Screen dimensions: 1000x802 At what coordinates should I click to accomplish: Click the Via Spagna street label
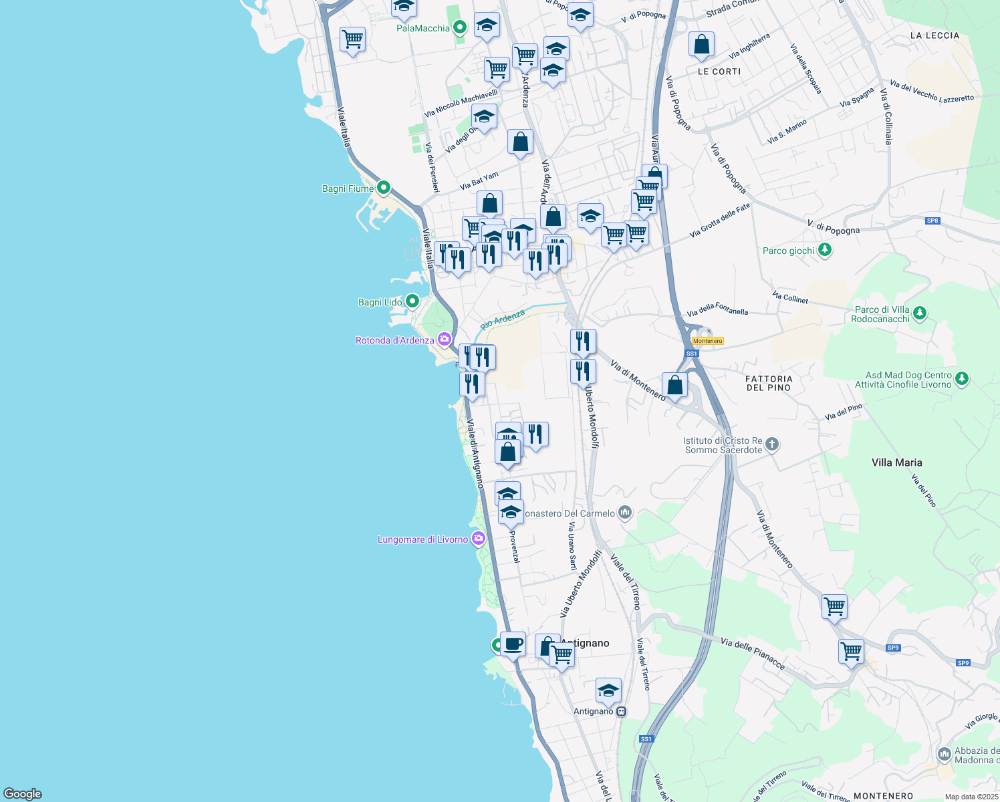pyautogui.click(x=857, y=98)
